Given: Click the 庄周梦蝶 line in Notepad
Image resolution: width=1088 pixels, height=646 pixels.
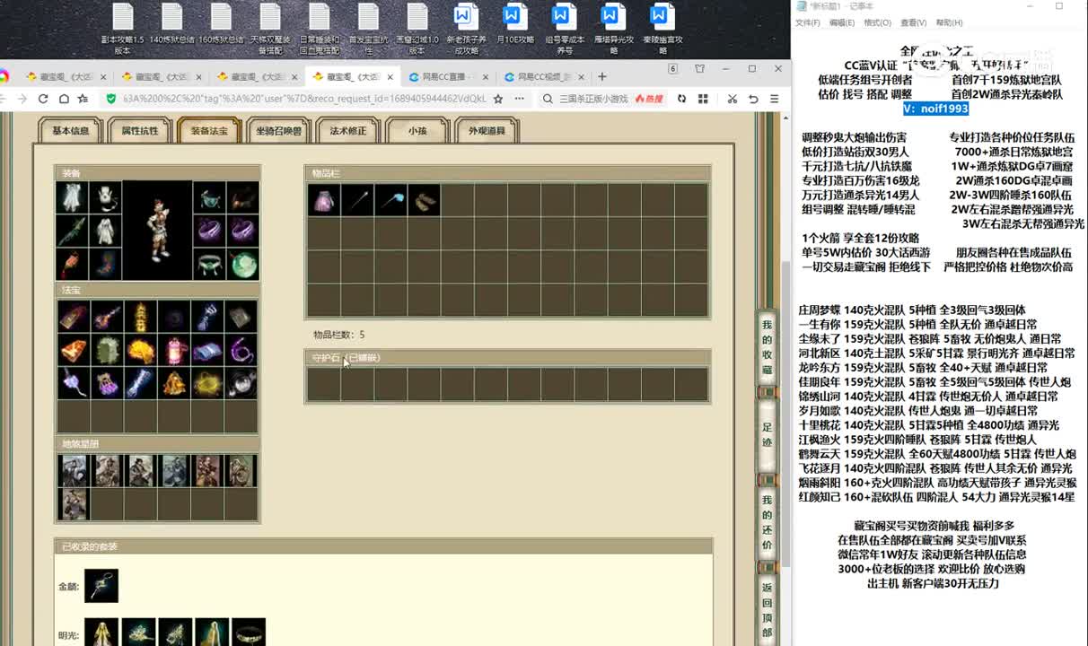Looking at the screenshot, I should (x=911, y=310).
